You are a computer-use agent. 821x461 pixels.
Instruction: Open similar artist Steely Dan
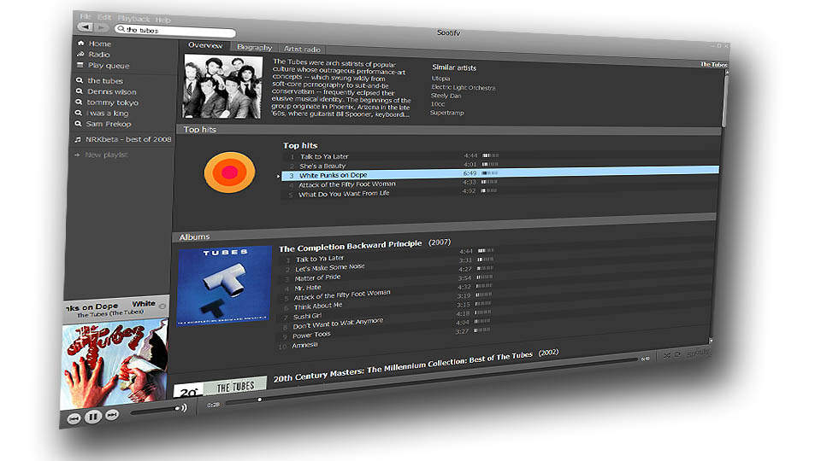pyautogui.click(x=446, y=96)
